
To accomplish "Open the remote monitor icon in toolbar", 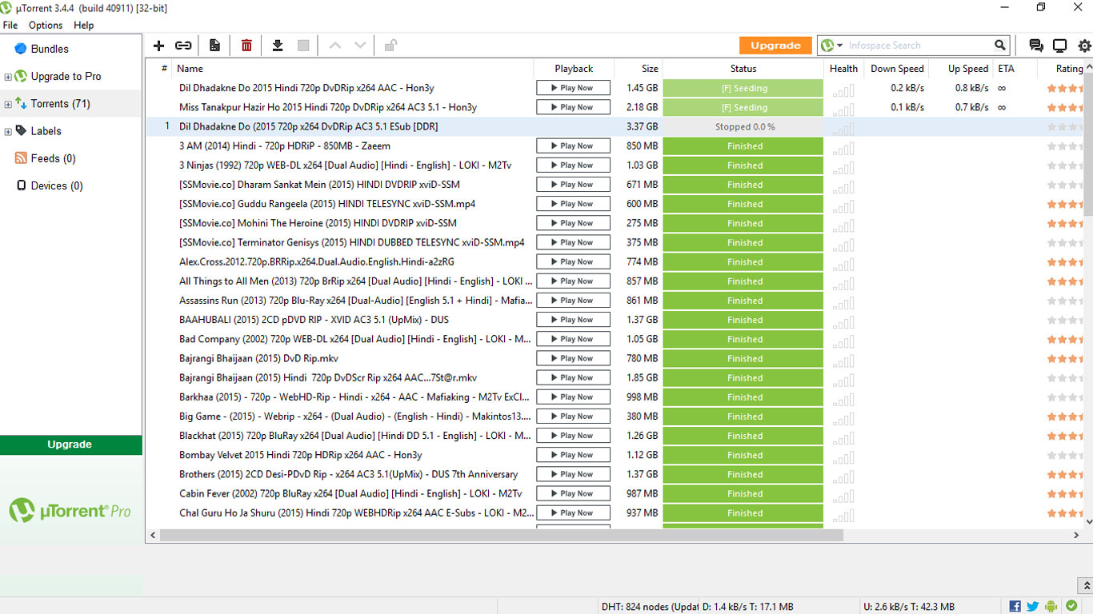I will 1059,46.
